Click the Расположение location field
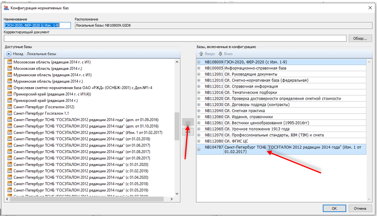The width and height of the screenshot is (377, 216). 224,25
